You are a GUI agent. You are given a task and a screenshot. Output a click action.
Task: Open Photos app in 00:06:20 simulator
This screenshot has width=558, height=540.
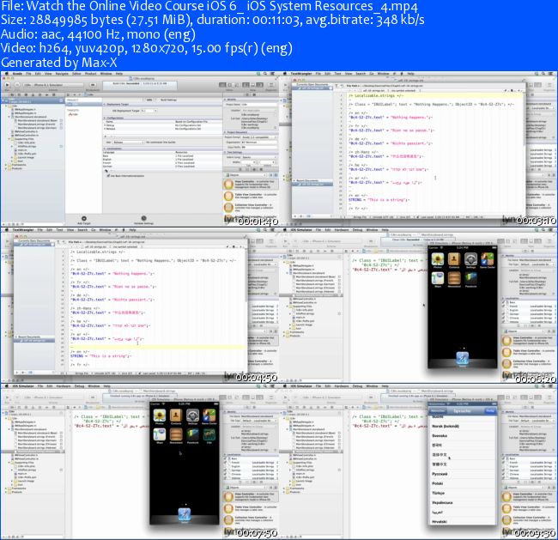coord(437,259)
